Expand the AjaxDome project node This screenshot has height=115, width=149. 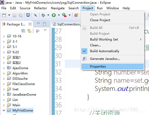pos(4,68)
